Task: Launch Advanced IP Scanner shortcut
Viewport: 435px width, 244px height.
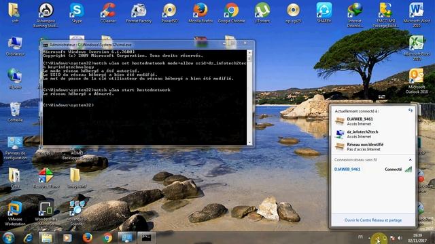Action: [77, 213]
